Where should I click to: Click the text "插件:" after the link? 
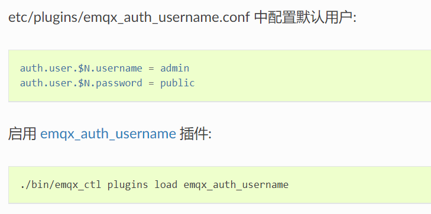(196, 134)
